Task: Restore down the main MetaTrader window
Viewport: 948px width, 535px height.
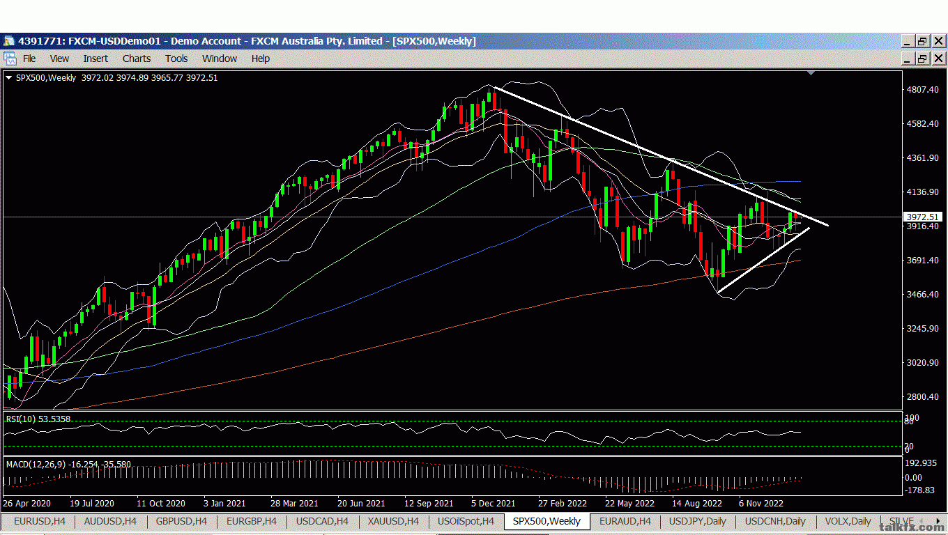Action: [x=922, y=41]
